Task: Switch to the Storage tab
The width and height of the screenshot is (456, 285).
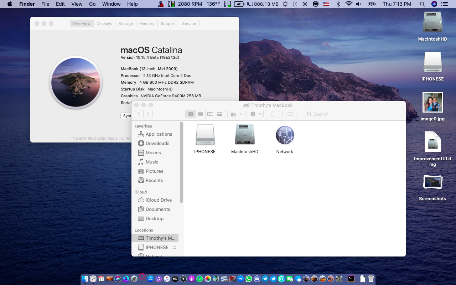Action: tap(126, 24)
